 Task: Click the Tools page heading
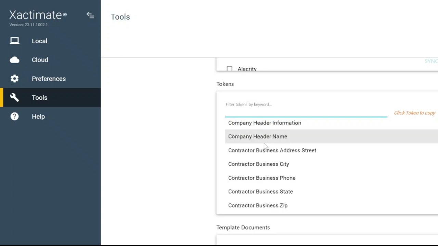[x=120, y=17]
